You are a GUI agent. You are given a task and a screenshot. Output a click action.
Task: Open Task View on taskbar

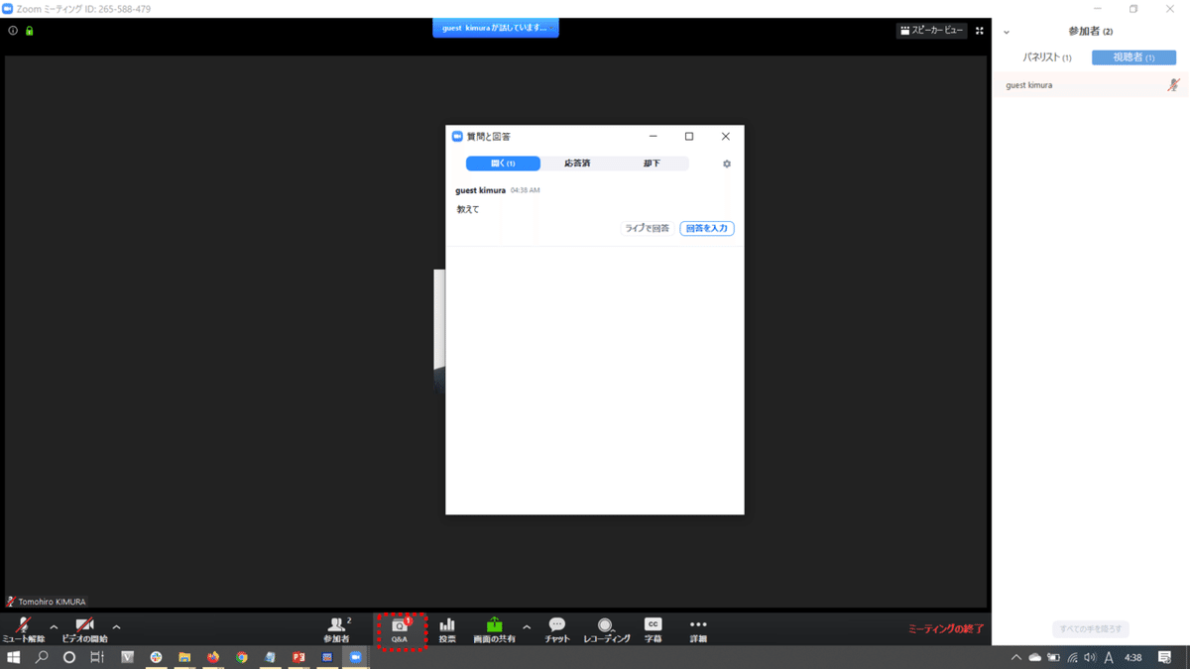point(97,657)
